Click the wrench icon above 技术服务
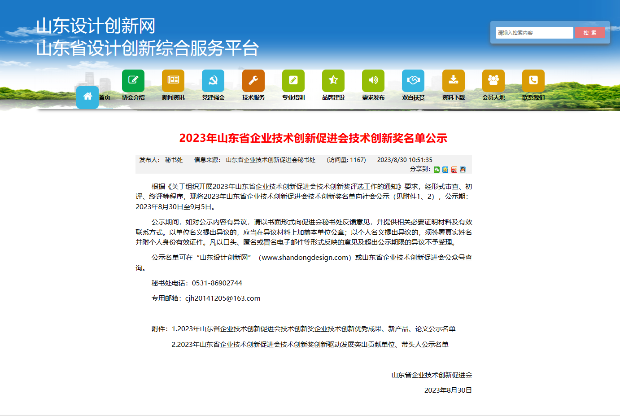The height and width of the screenshot is (416, 620). coord(253,80)
